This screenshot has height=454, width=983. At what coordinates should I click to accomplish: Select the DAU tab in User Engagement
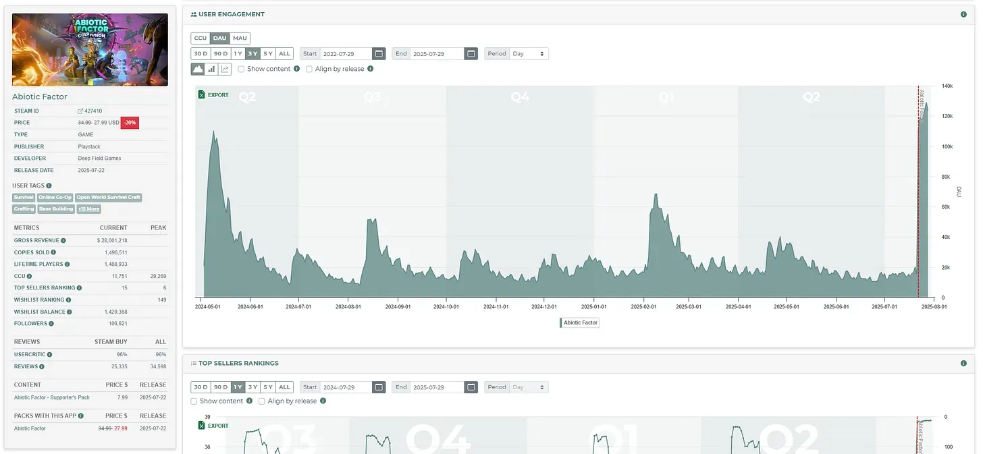(x=220, y=38)
